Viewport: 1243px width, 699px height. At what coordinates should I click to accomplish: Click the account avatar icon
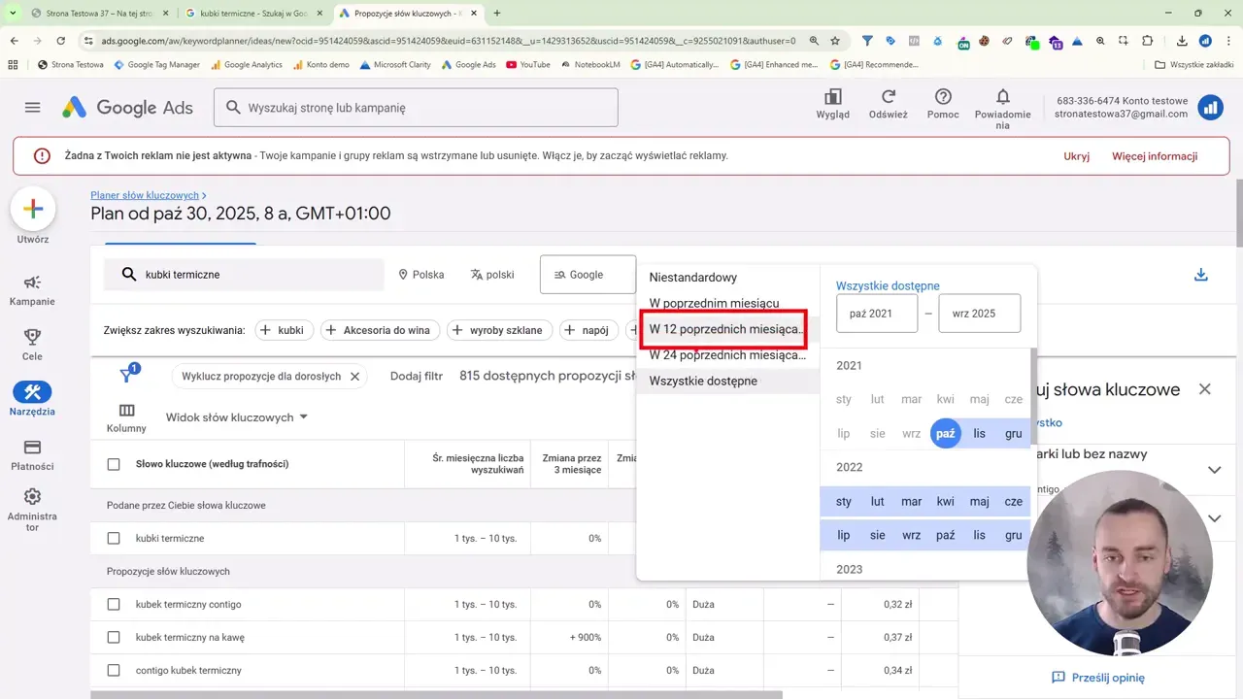pos(1210,108)
